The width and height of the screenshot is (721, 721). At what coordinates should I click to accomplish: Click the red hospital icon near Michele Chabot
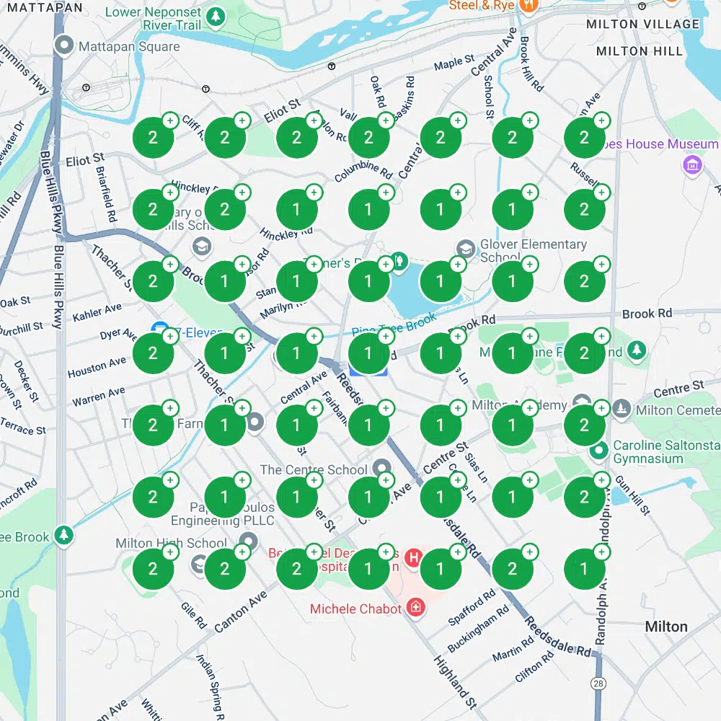(x=416, y=608)
